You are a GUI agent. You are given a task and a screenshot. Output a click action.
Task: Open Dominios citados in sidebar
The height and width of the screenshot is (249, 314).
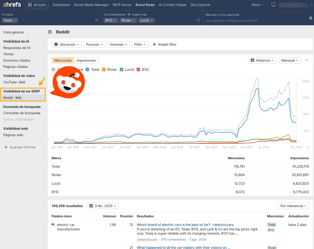click(17, 60)
